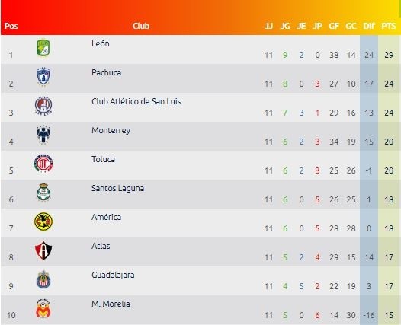401x325 pixels.
Task: Click the Santos Laguna crest
Action: pos(43,192)
